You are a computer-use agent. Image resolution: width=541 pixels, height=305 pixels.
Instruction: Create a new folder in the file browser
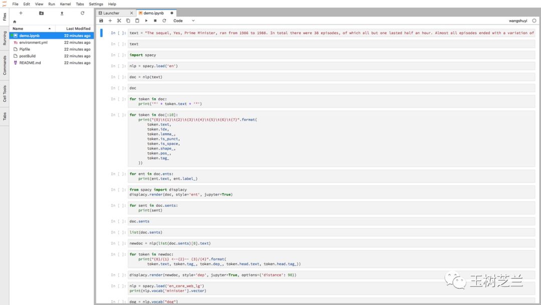(x=41, y=13)
